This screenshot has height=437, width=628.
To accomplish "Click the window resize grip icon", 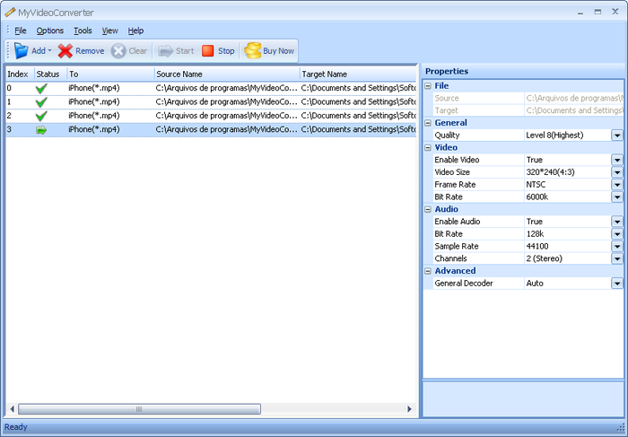I will (x=621, y=428).
